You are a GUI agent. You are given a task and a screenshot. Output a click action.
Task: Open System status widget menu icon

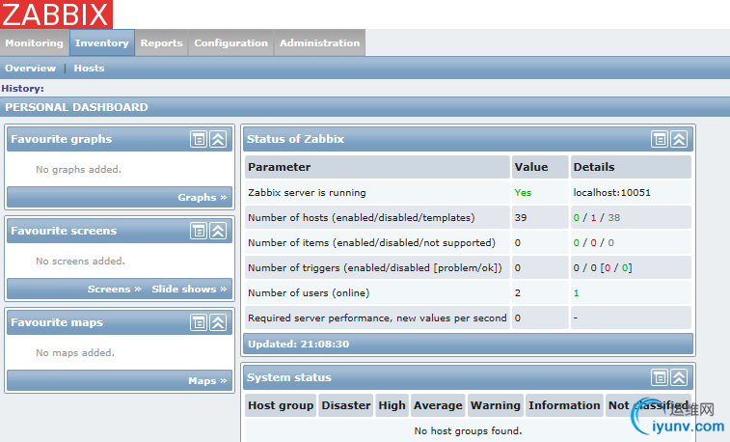tap(660, 377)
